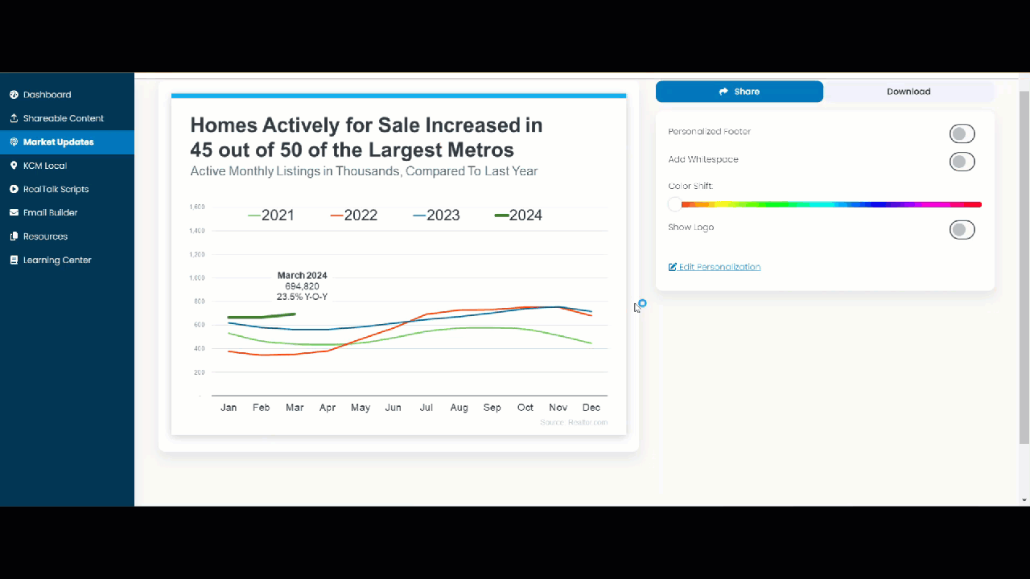Enable the Personalized Footer toggle
Screen dimensions: 1030x579
[962, 133]
